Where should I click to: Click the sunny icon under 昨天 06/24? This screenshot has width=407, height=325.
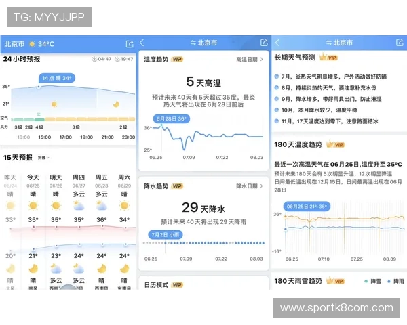tap(10, 206)
